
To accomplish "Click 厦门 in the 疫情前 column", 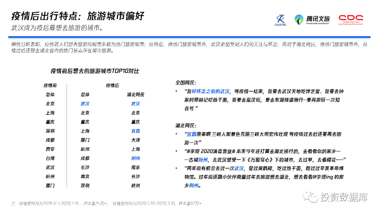I will tap(50, 185).
